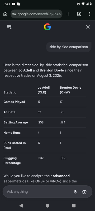
Task: Open Google Lens camera search icon
Action: pyautogui.click(x=84, y=192)
